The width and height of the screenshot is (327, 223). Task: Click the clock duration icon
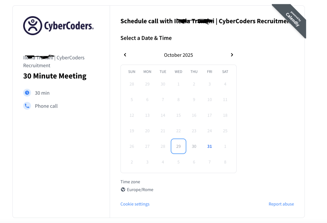(x=27, y=93)
